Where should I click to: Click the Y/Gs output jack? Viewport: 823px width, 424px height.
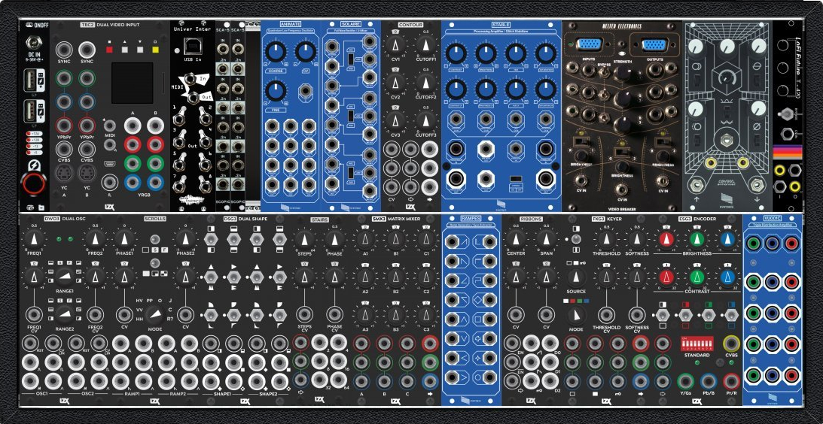point(685,381)
